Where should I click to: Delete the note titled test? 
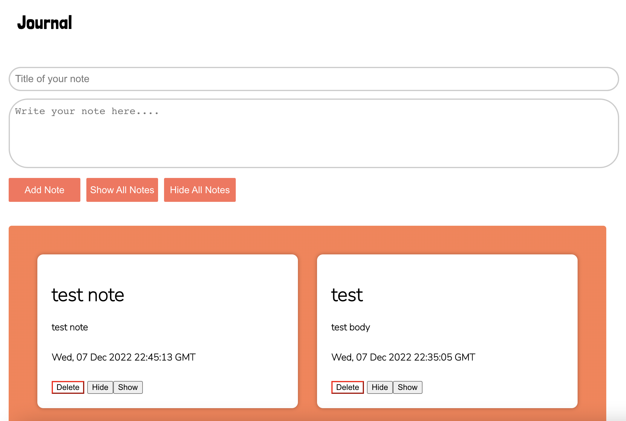347,387
